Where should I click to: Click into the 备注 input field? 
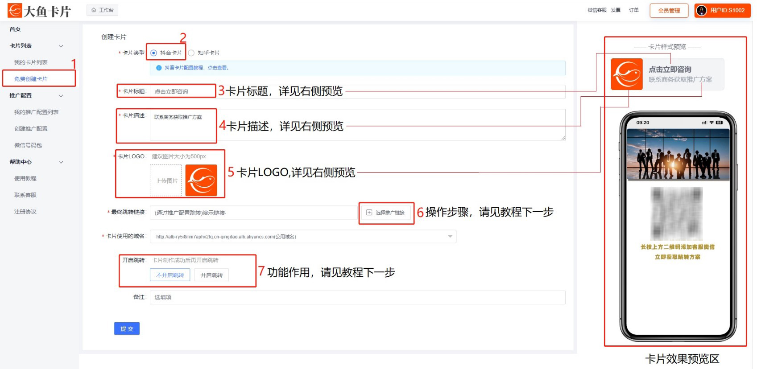click(x=357, y=297)
